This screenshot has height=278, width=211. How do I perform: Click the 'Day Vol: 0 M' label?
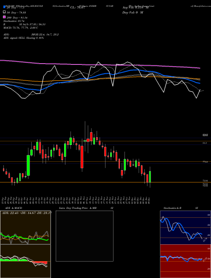[133, 12]
